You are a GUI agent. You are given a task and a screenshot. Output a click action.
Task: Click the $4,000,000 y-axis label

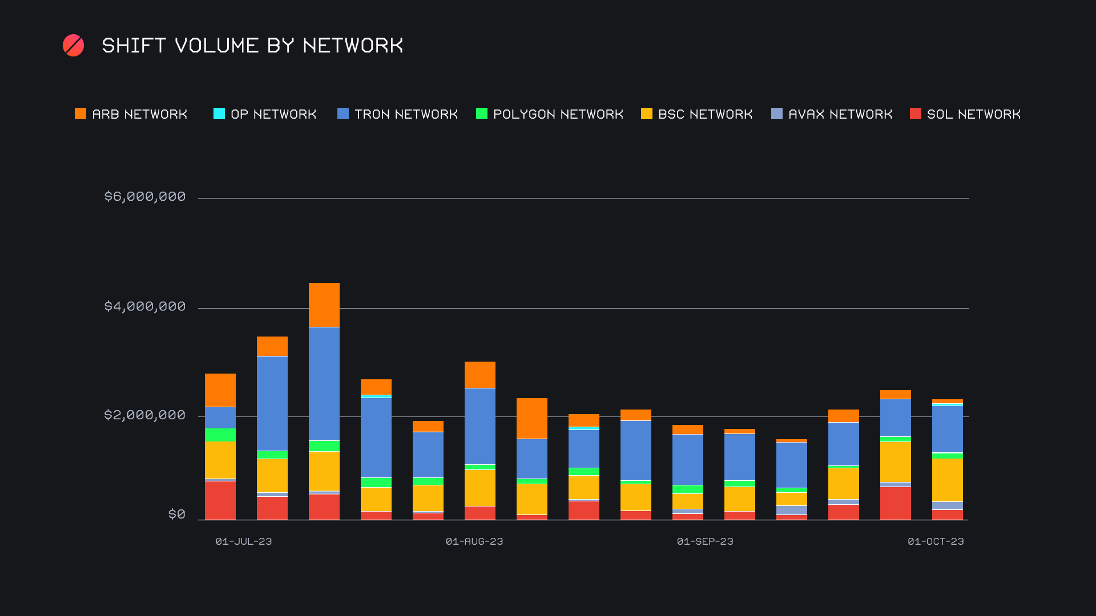click(145, 306)
